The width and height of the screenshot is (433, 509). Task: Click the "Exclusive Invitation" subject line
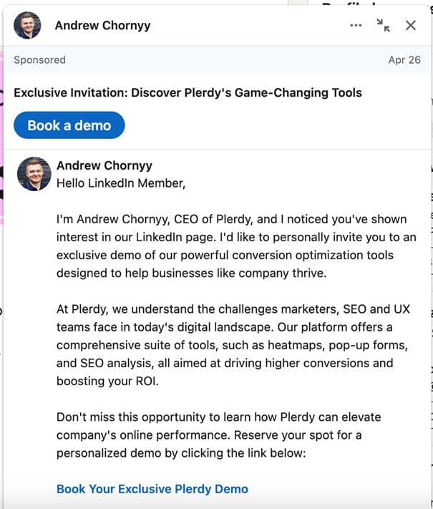tap(188, 92)
